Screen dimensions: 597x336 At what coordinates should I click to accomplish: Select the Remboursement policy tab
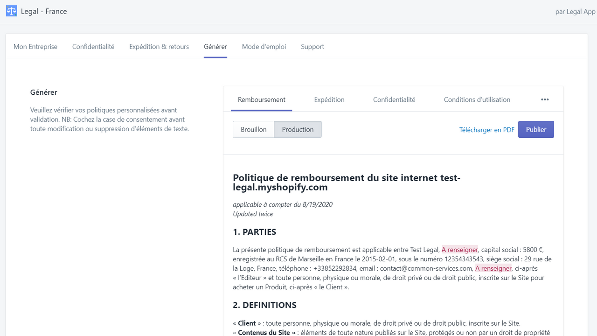(262, 99)
